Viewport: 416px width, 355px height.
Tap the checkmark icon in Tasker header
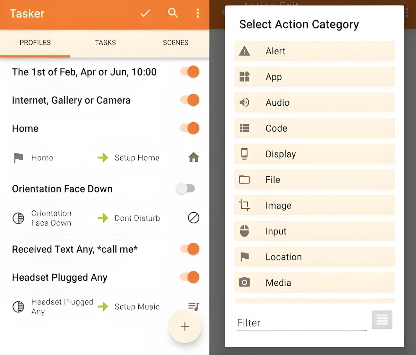tap(145, 14)
